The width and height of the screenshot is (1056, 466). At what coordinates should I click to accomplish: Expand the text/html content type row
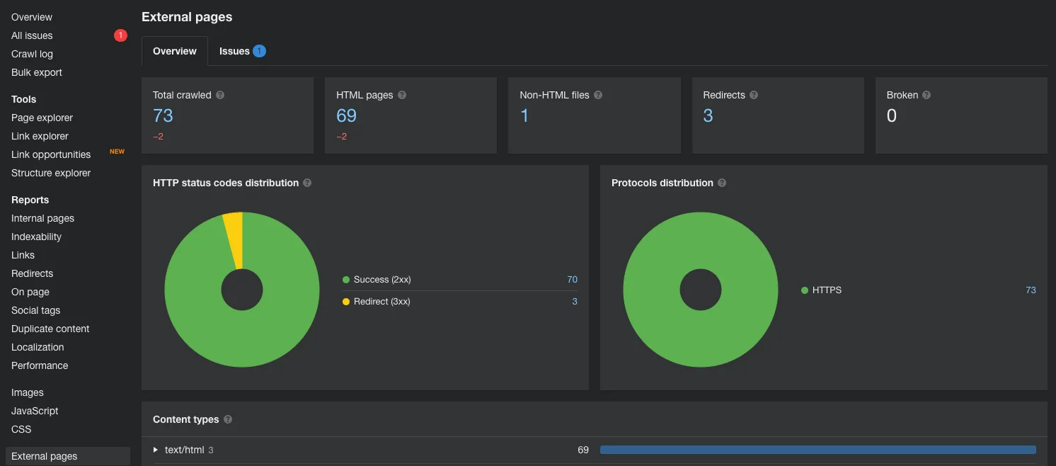[156, 450]
